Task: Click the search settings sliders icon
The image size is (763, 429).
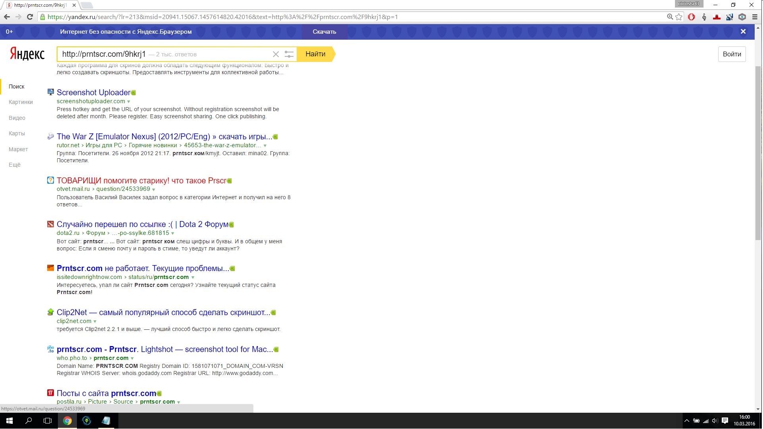Action: point(289,54)
